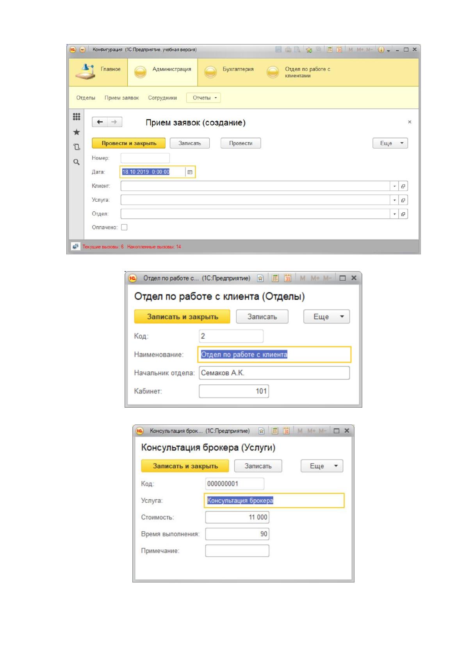
Task: Click Провести и закрыть button
Action: 129,143
